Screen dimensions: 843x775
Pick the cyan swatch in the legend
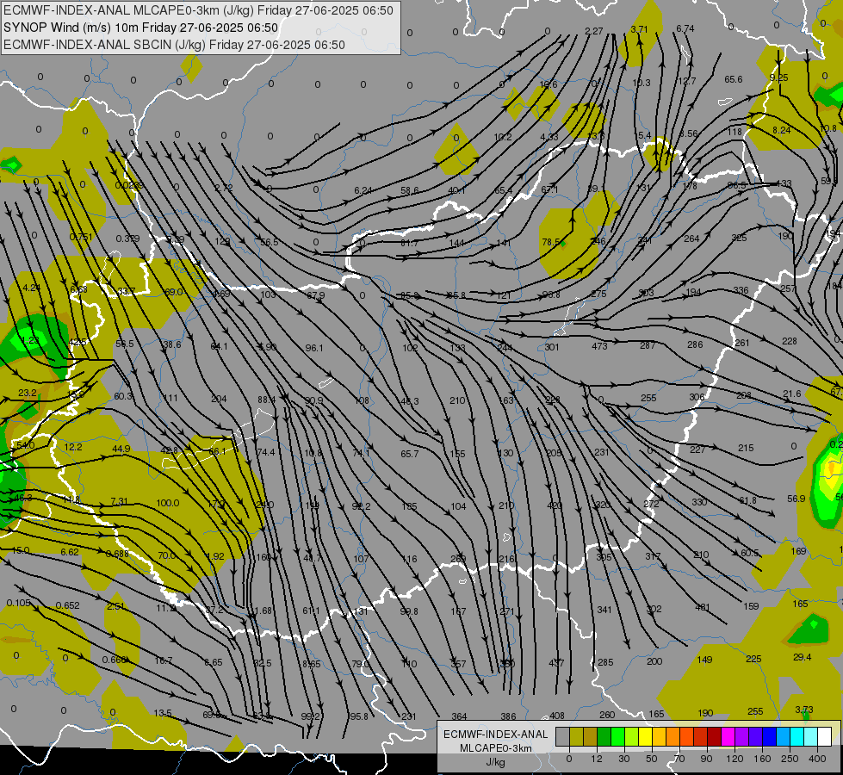coord(798,736)
